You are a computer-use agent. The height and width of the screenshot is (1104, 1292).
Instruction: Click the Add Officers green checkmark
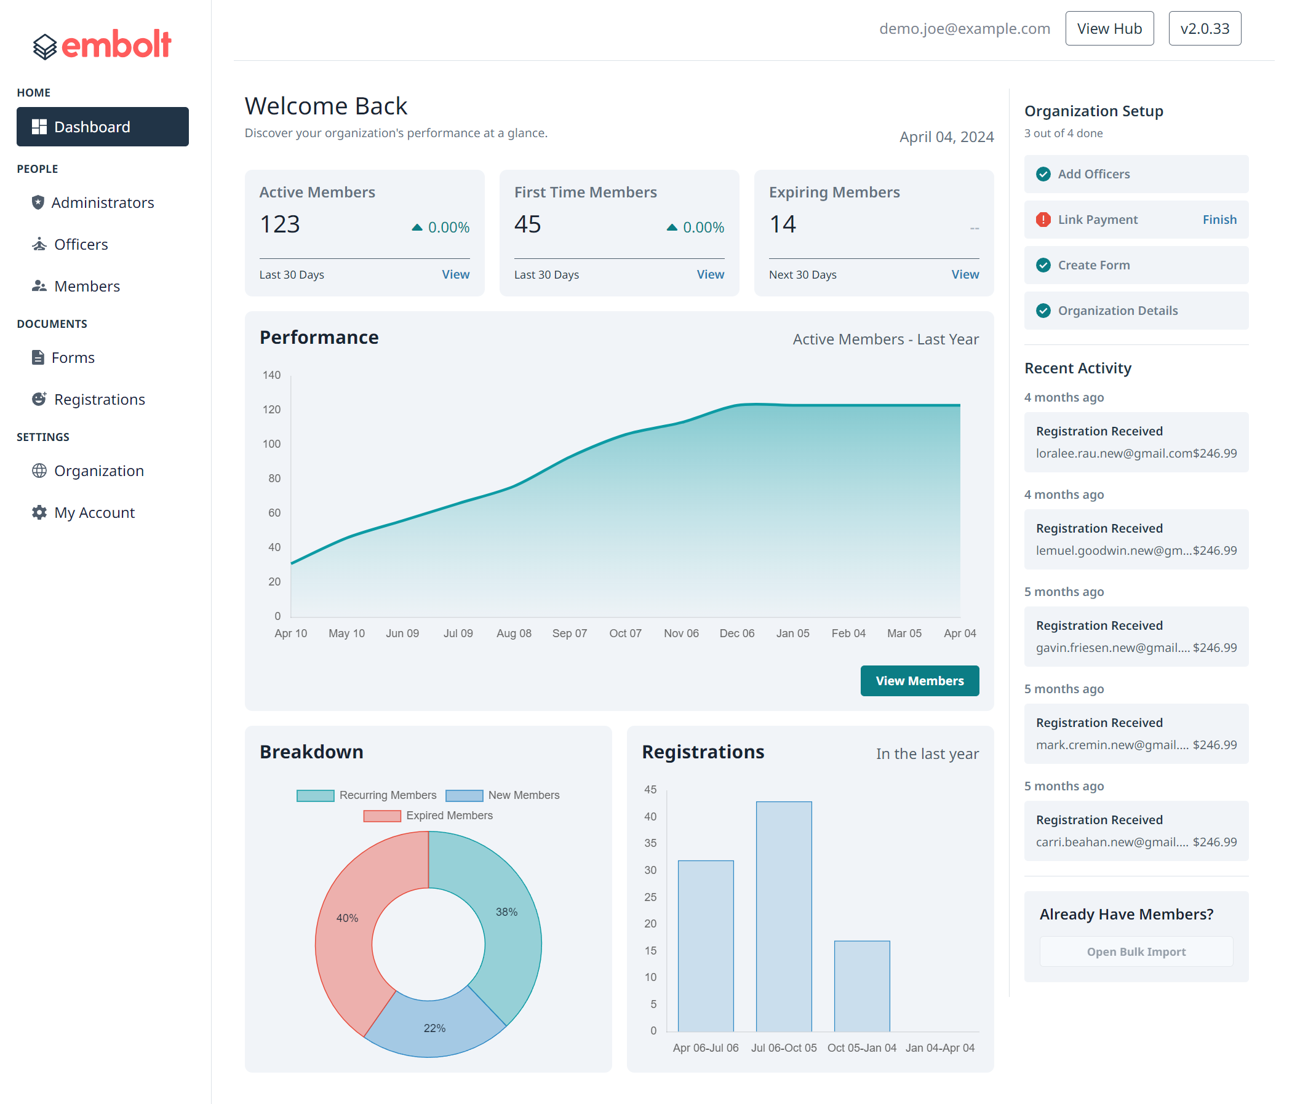[x=1043, y=174]
